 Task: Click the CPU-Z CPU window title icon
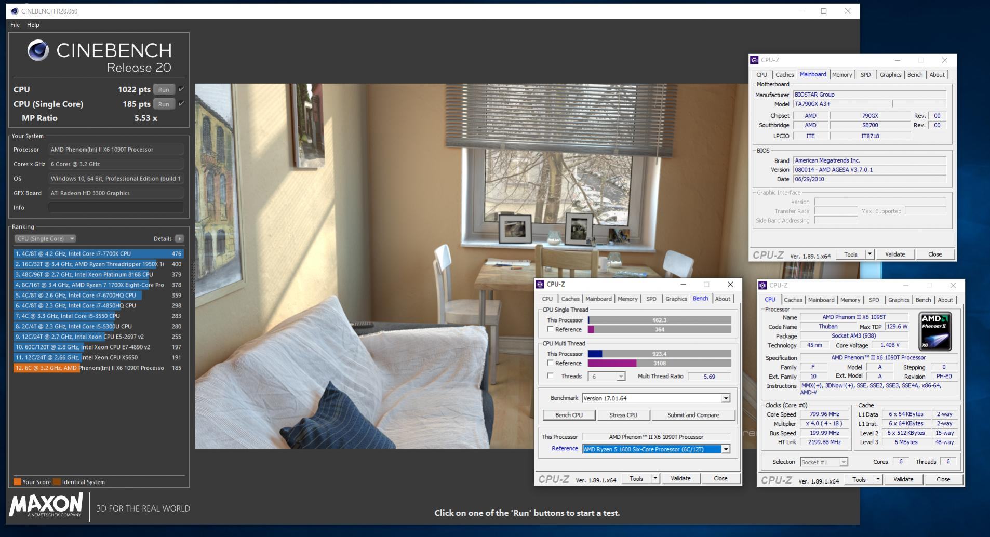click(x=762, y=286)
